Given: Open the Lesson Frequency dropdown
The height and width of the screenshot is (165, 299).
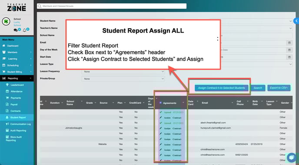Looking at the screenshot, I should pyautogui.click(x=123, y=72).
